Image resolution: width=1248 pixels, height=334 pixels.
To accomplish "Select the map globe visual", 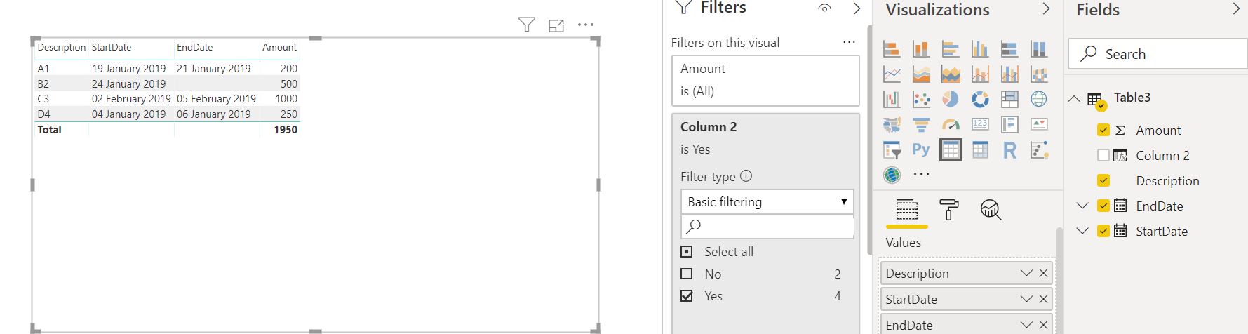I will point(1039,99).
